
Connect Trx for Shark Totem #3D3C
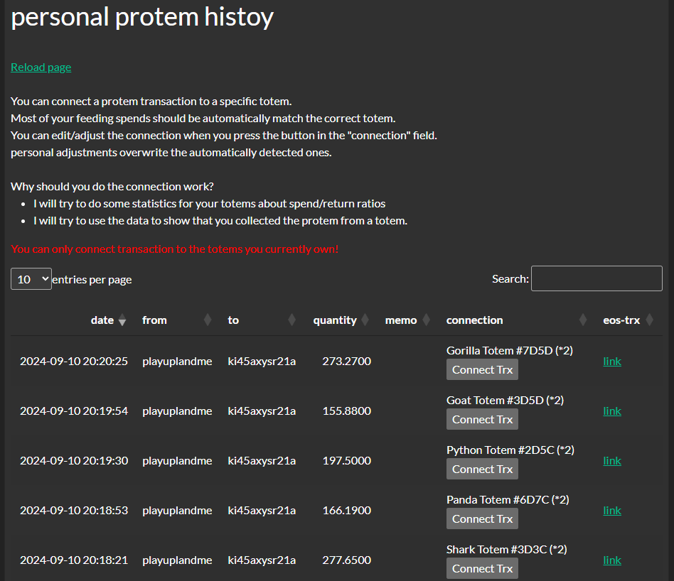click(482, 568)
